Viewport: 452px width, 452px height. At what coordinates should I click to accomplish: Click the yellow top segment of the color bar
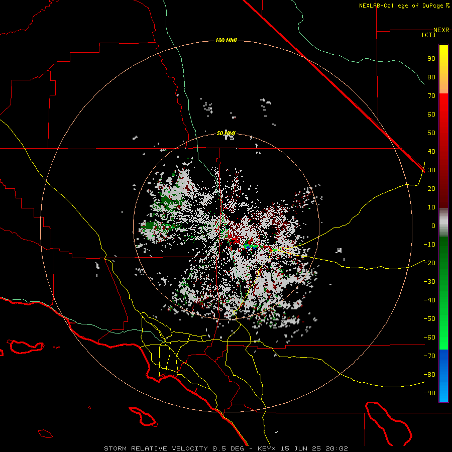pyautogui.click(x=443, y=69)
